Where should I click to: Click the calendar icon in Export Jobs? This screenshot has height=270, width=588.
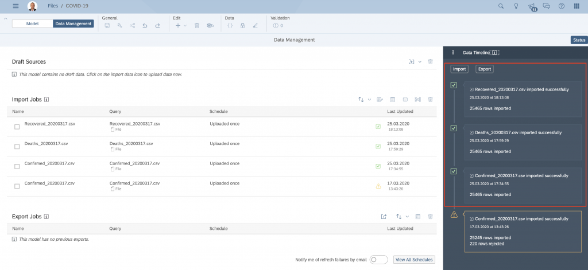pyautogui.click(x=418, y=217)
